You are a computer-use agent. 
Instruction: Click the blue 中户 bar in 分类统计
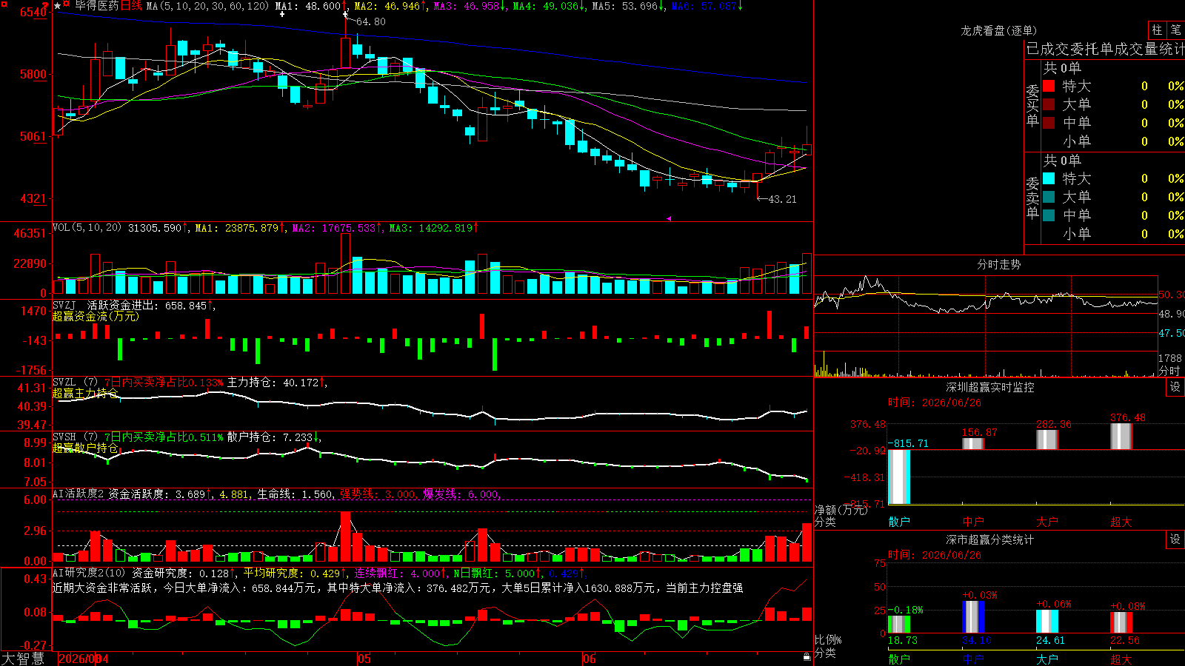(973, 616)
